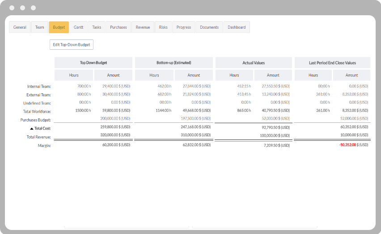
Task: Click the Purchases Budget row label
Action: 35,120
